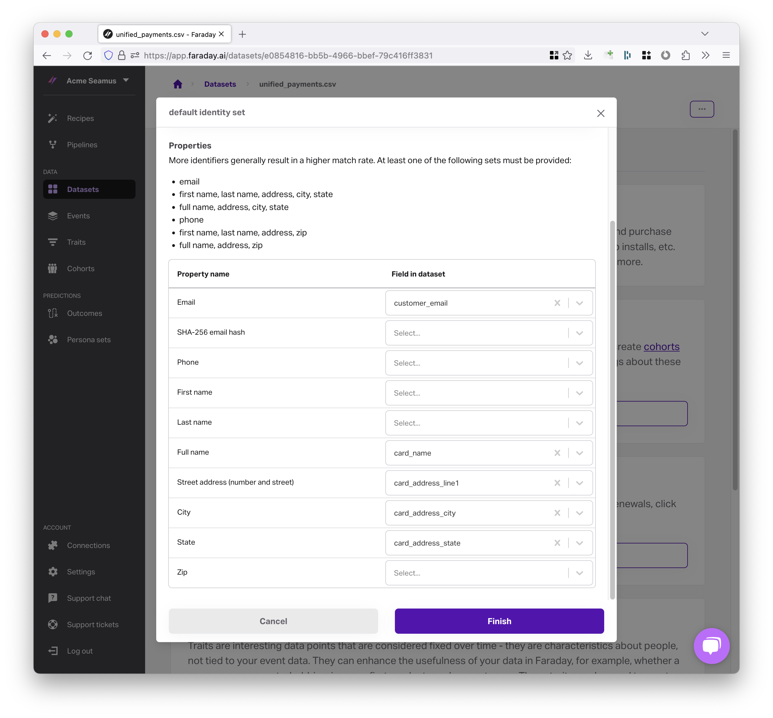Clear the card_name full name field
The width and height of the screenshot is (773, 718).
(557, 452)
